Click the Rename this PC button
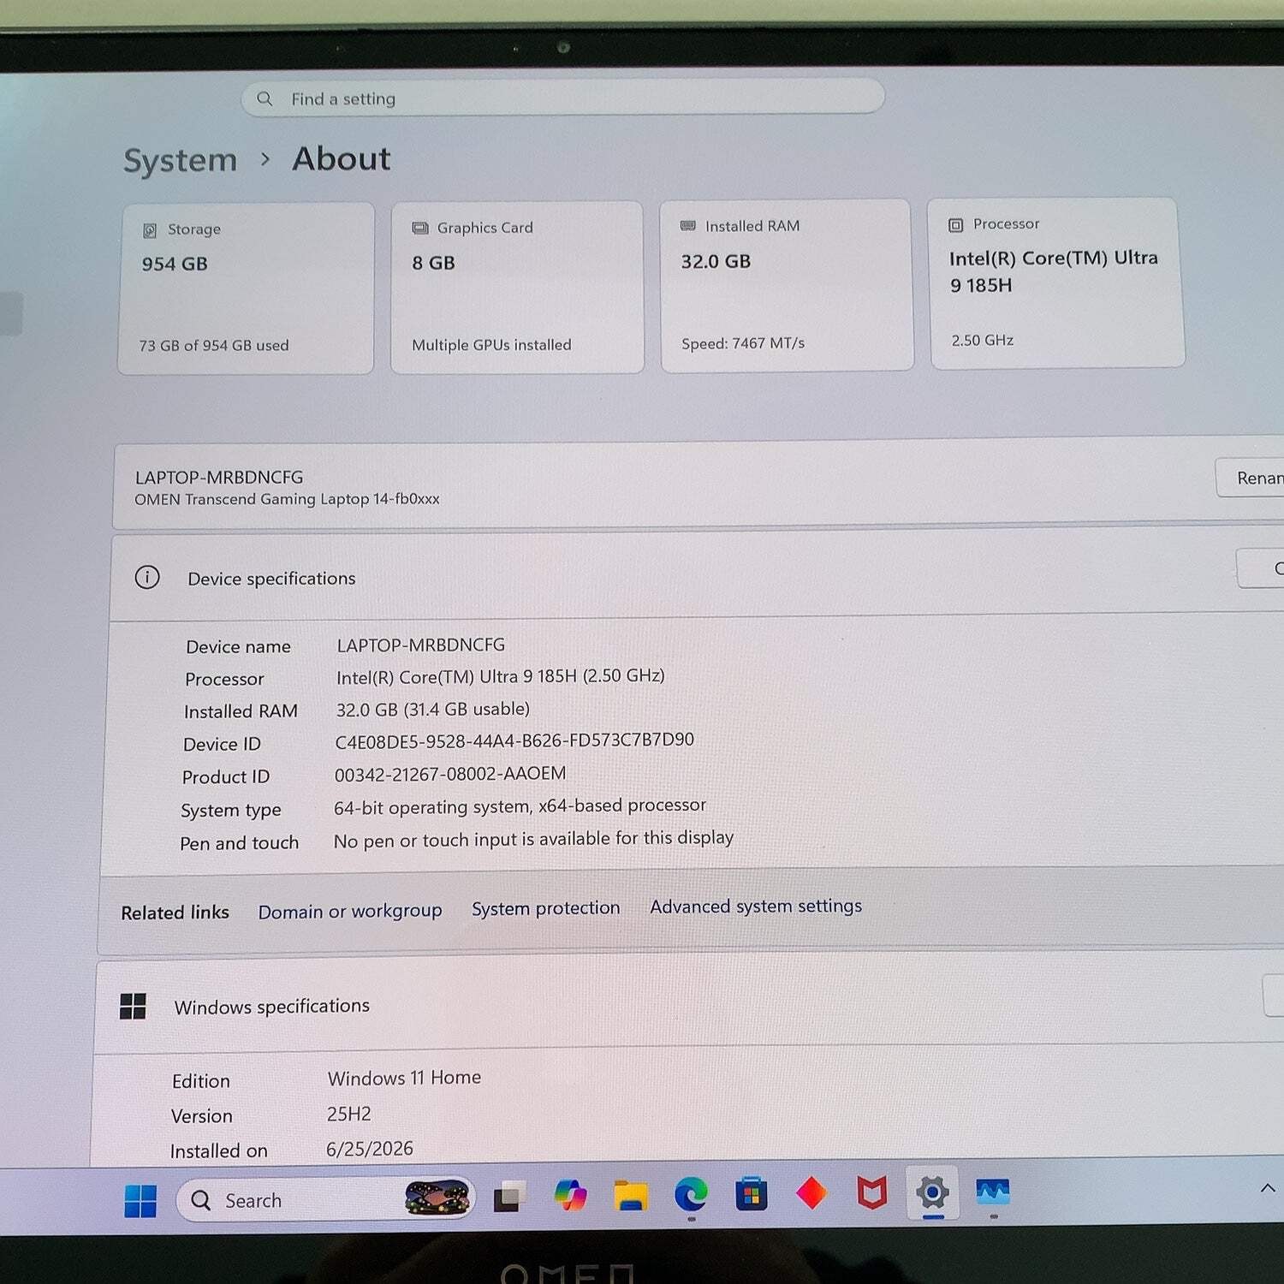Viewport: 1284px width, 1284px height. pyautogui.click(x=1251, y=478)
